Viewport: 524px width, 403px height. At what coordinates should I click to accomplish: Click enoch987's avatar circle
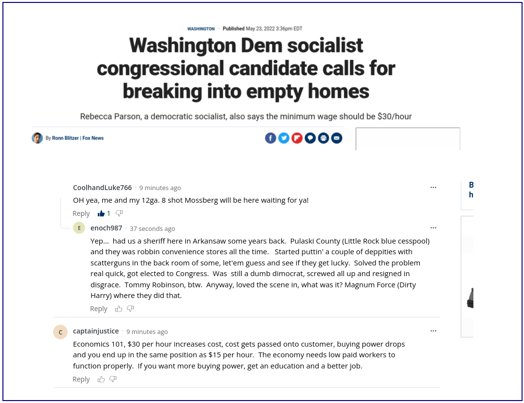79,228
